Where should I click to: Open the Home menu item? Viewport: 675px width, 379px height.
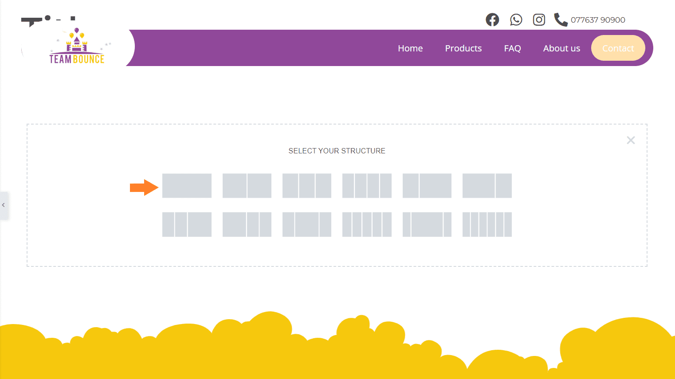410,48
